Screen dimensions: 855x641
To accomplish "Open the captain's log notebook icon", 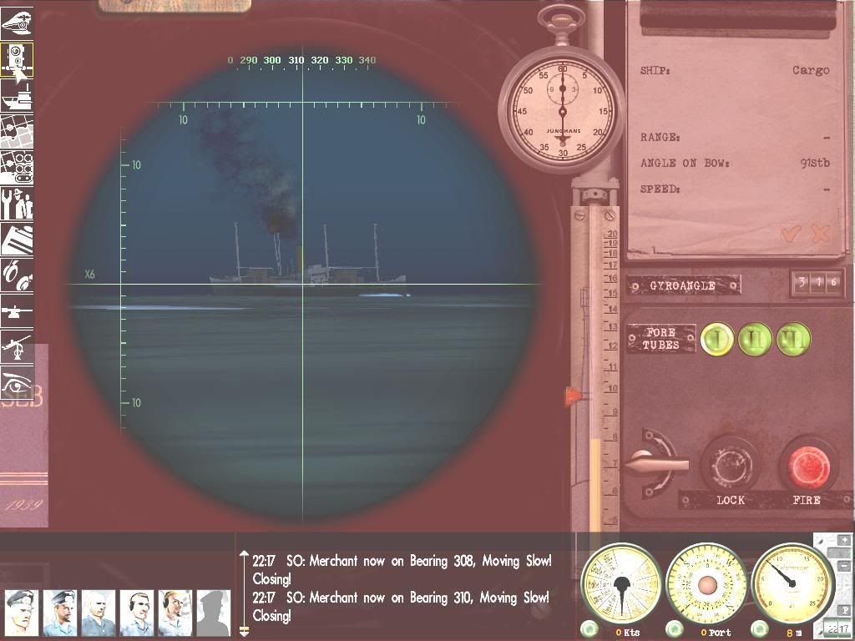I will click(17, 240).
